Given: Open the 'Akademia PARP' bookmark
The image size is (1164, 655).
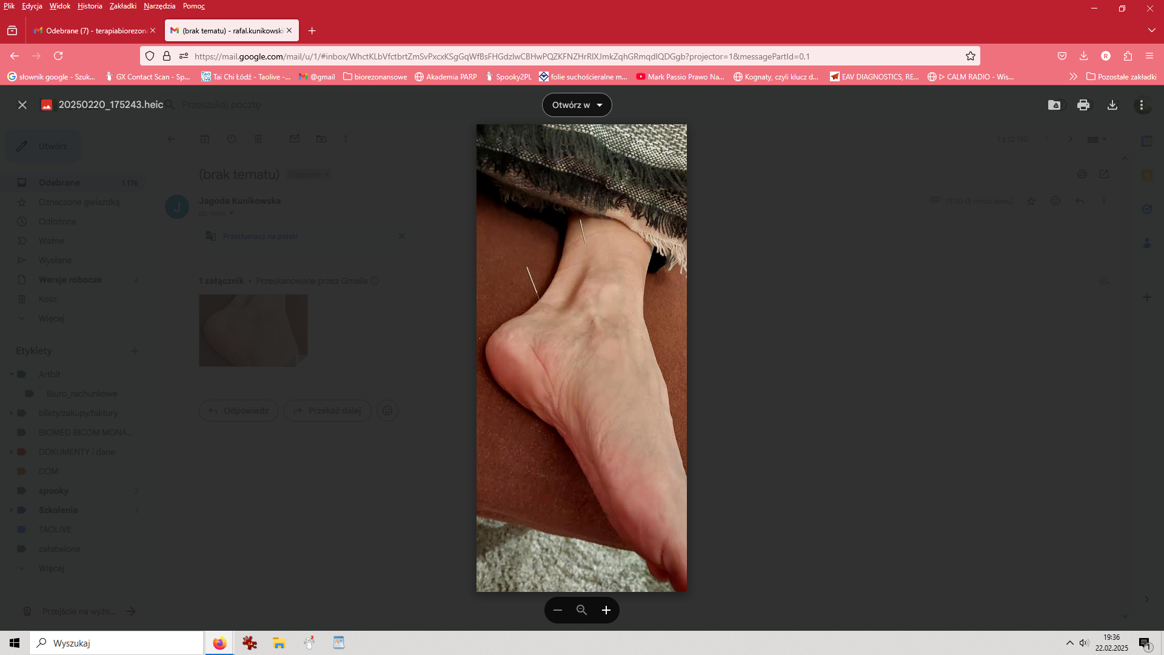Looking at the screenshot, I should coord(446,77).
